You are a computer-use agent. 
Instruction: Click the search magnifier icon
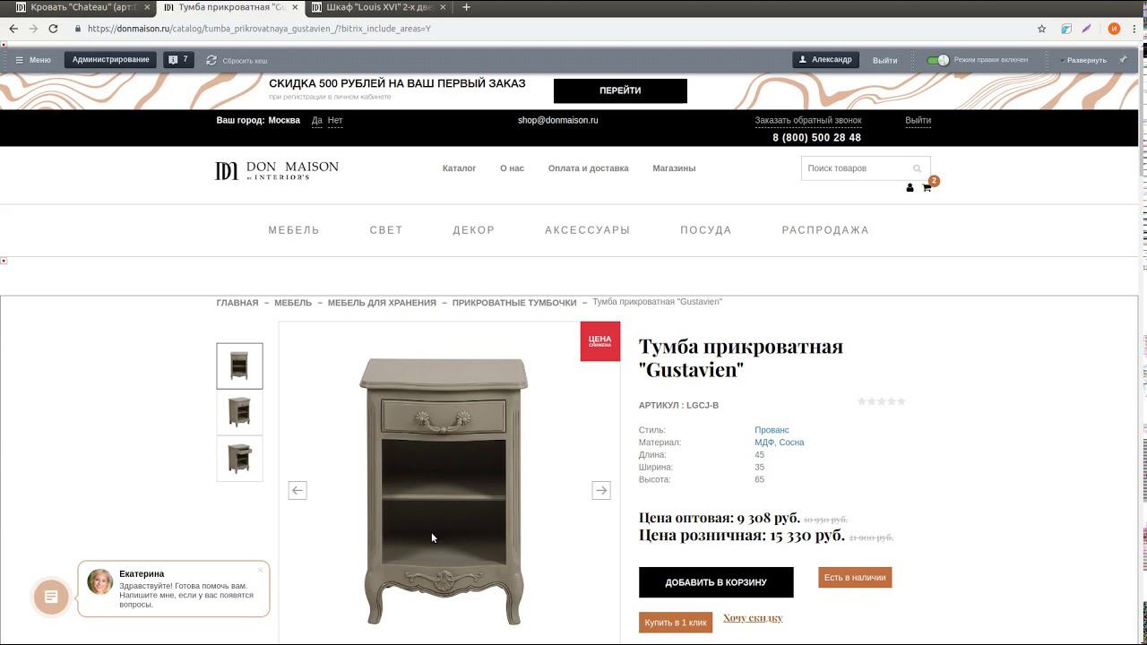[917, 168]
